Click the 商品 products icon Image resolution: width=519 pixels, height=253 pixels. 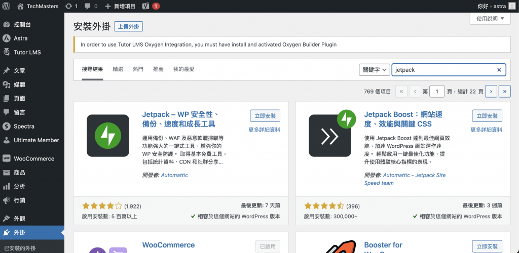pyautogui.click(x=6, y=173)
